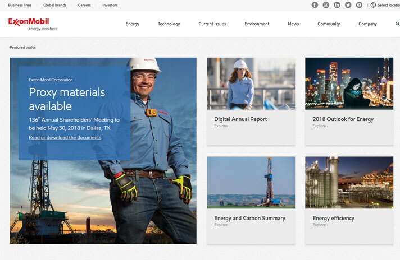The width and height of the screenshot is (400, 260).
Task: Open ExxonMobil YouTube icon
Action: [x=359, y=5]
